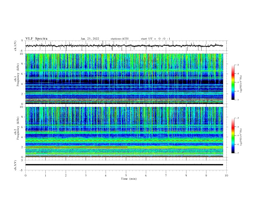The width and height of the screenshot is (255, 197).
Task: Click the ch.3 flat waveform trace
Action: tap(124, 165)
